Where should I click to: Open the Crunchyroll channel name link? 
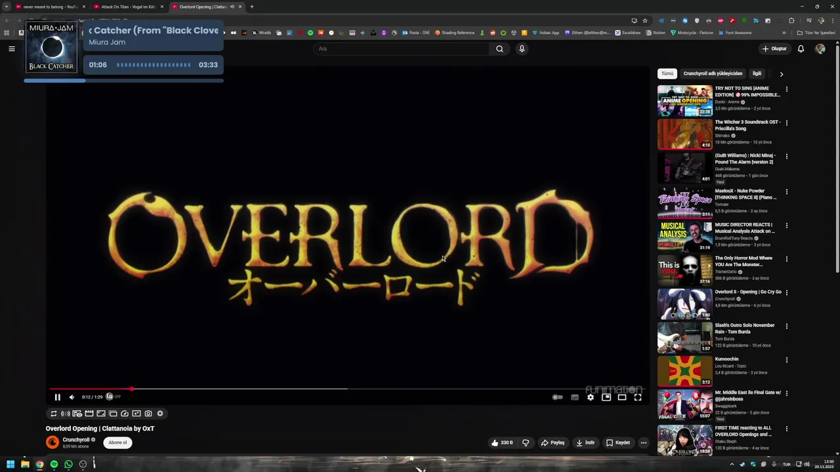point(76,440)
